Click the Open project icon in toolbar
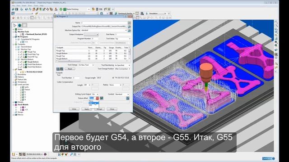289x162 pixels. coord(13,9)
